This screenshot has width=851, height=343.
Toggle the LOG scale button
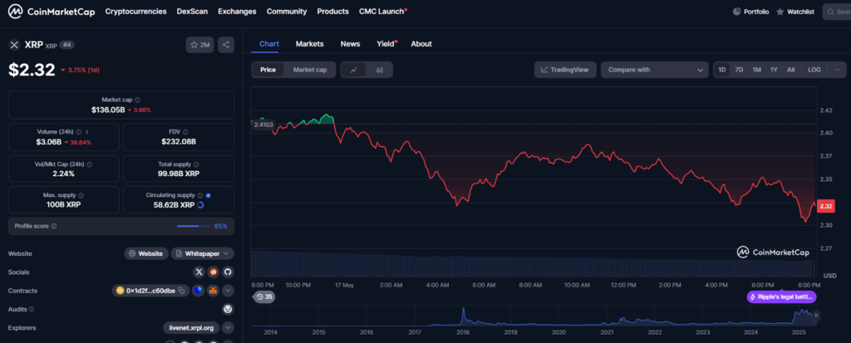tap(814, 70)
